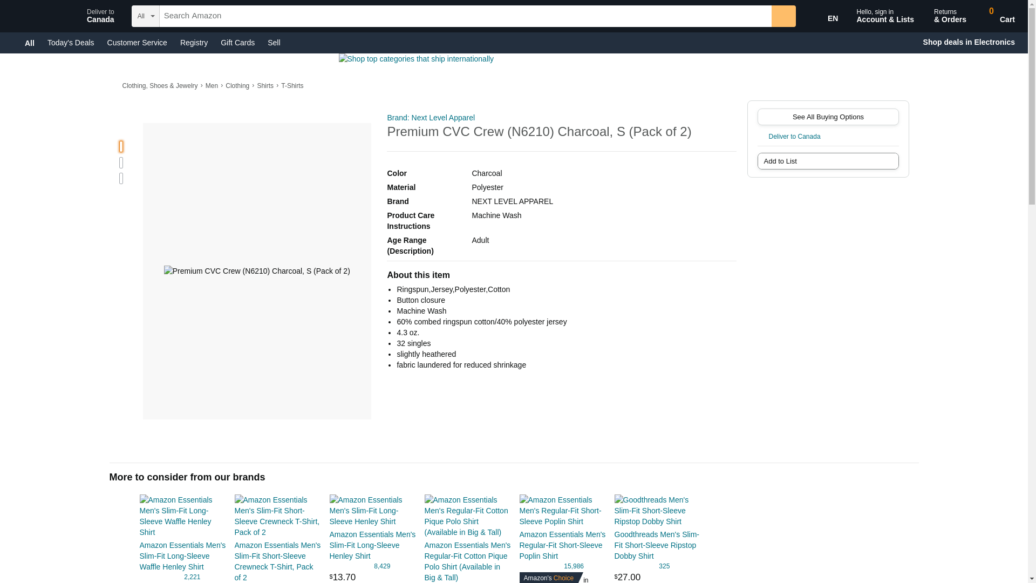Click Shop deals in Electronics link
Screen dimensions: 1036x583
pyautogui.click(x=968, y=42)
